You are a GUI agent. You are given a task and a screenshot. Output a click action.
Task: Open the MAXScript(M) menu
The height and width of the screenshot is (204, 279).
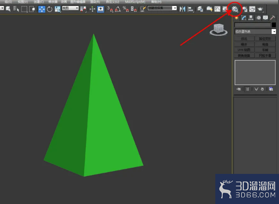click(x=135, y=2)
